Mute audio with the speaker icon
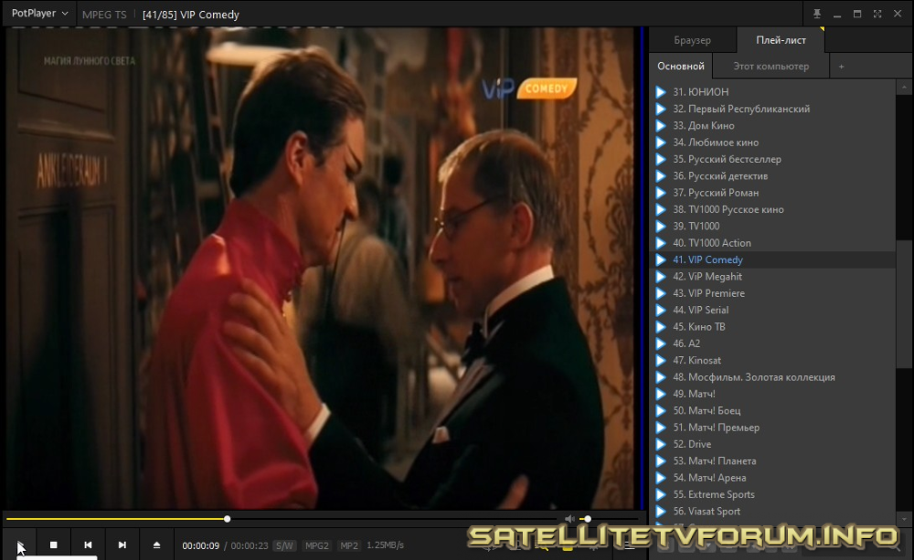Viewport: 914px width, 560px height. (569, 519)
